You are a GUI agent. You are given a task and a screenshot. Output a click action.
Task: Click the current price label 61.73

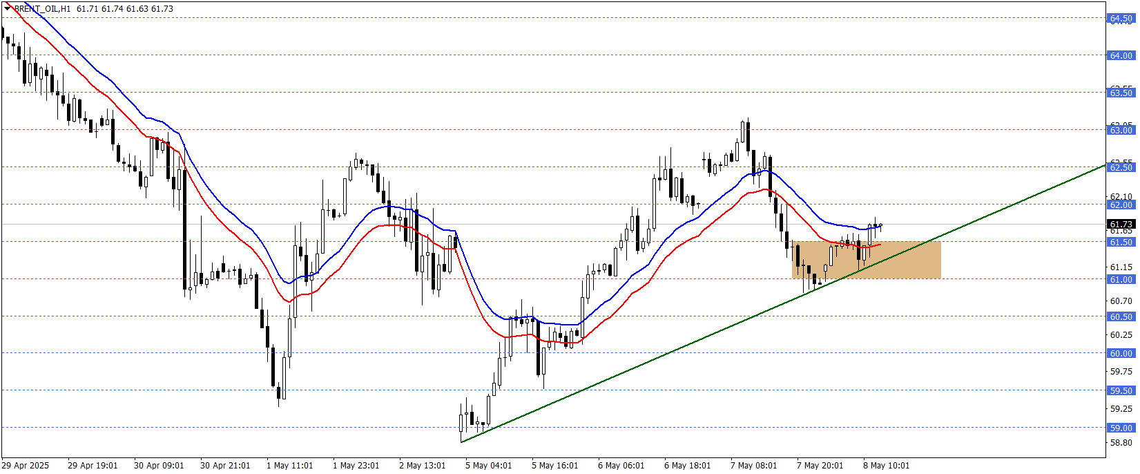pos(1121,224)
